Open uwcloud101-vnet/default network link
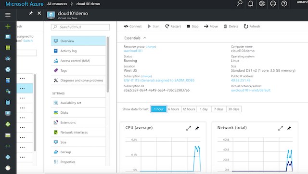Screen dimensions: 308x174 pos(251,90)
